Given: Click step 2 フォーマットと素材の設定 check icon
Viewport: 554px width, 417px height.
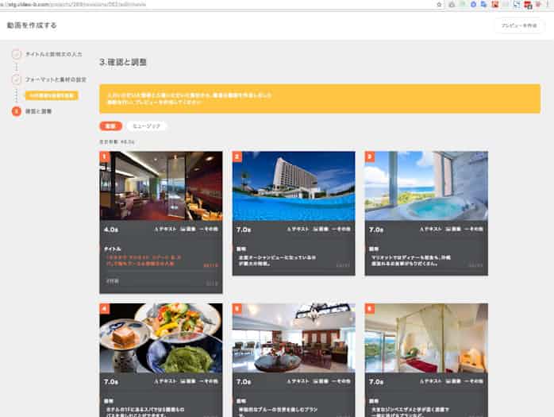Looking at the screenshot, I should click(17, 79).
